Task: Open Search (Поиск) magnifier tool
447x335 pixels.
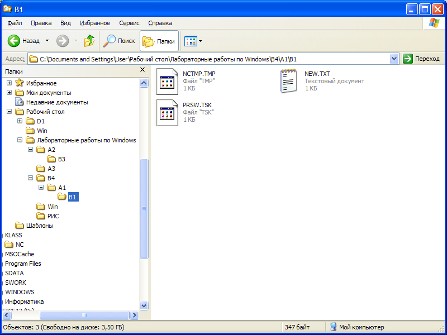Action: 119,41
